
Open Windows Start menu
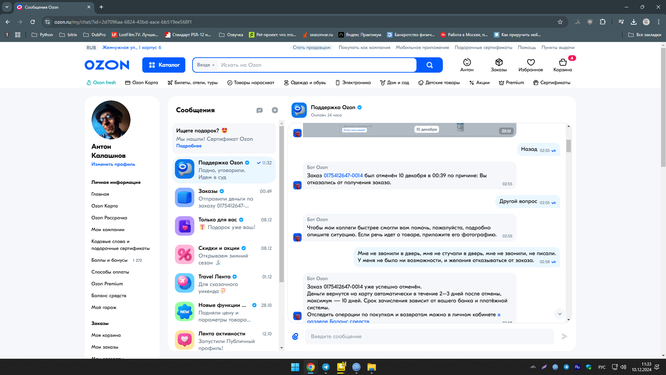click(295, 367)
